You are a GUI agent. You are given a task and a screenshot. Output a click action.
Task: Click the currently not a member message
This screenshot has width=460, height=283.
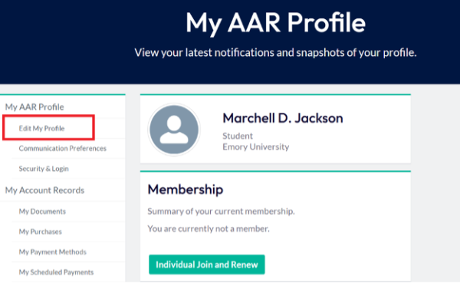click(x=209, y=229)
